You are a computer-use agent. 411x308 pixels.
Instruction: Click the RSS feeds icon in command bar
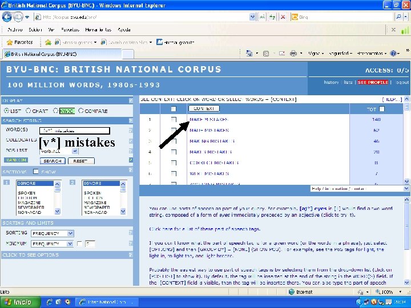pyautogui.click(x=266, y=54)
